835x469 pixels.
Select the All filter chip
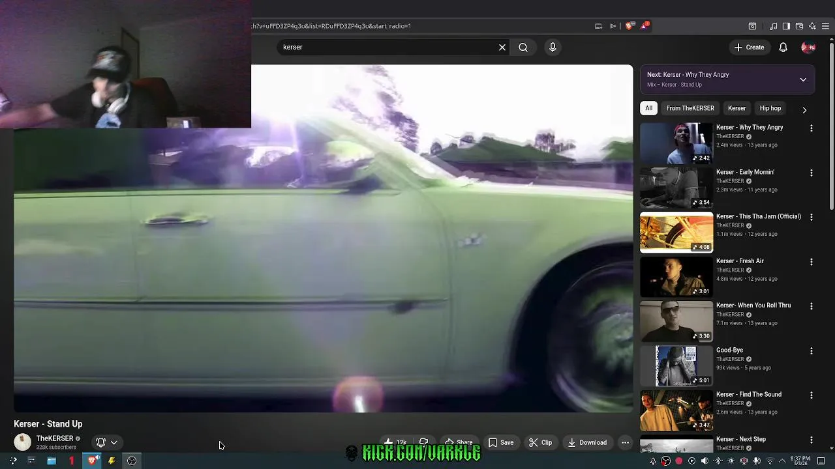[648, 108]
